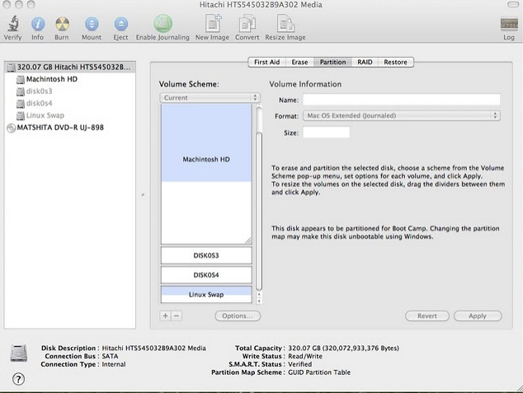The width and height of the screenshot is (523, 393).
Task: Select Linux Swap partition block
Action: (x=206, y=294)
